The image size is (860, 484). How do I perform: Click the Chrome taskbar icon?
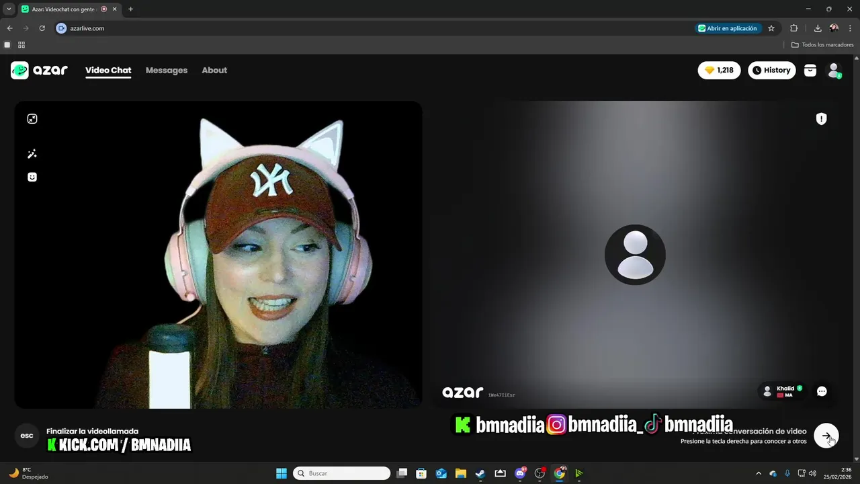point(559,473)
